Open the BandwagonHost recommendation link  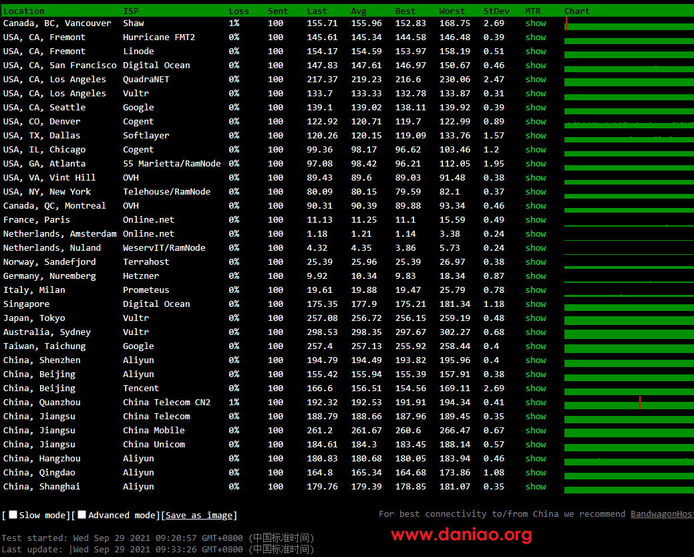pos(662,514)
